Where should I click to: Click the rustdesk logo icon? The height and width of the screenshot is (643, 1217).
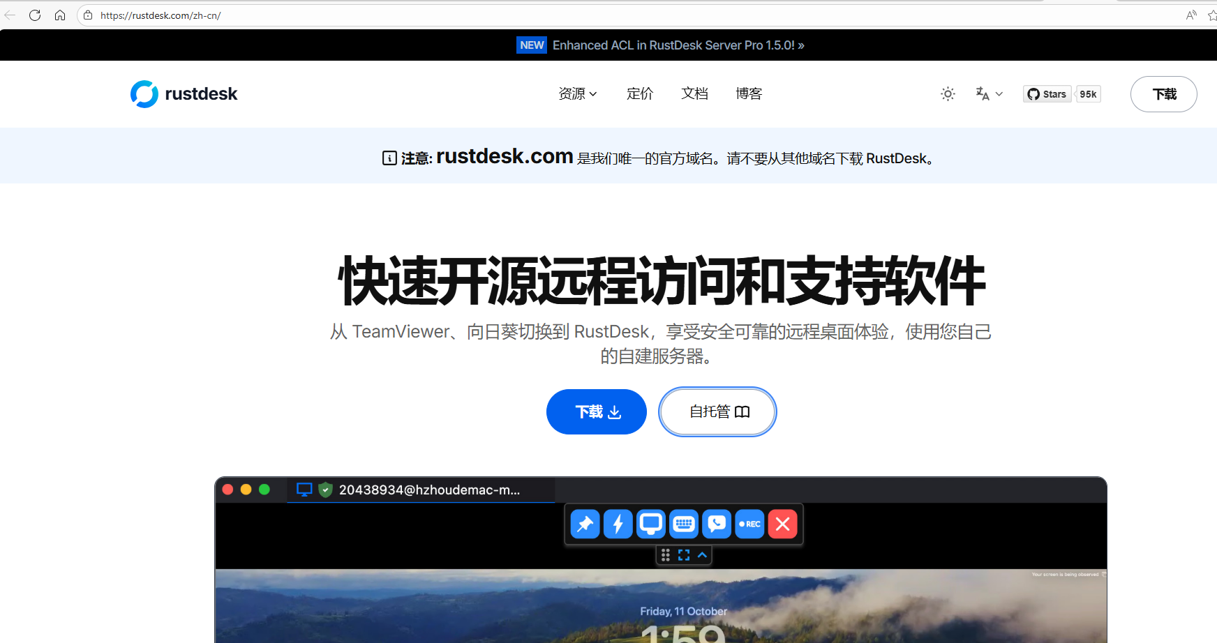[x=144, y=94]
